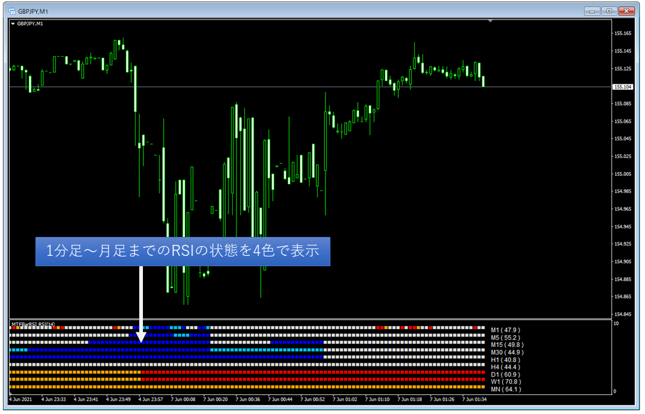Select the M5 ( 55.2 ) RSI label
The width and height of the screenshot is (645, 414).
(505, 338)
